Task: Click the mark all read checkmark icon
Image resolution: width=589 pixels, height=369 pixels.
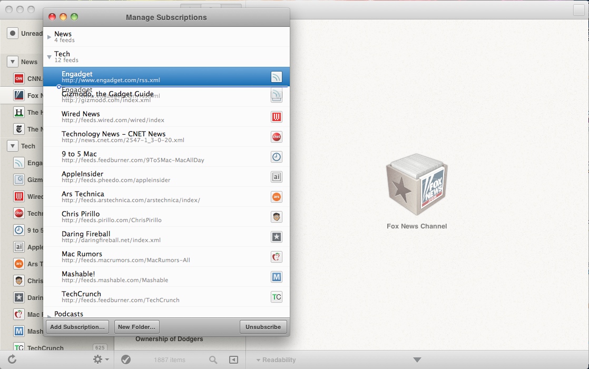Action: click(126, 360)
